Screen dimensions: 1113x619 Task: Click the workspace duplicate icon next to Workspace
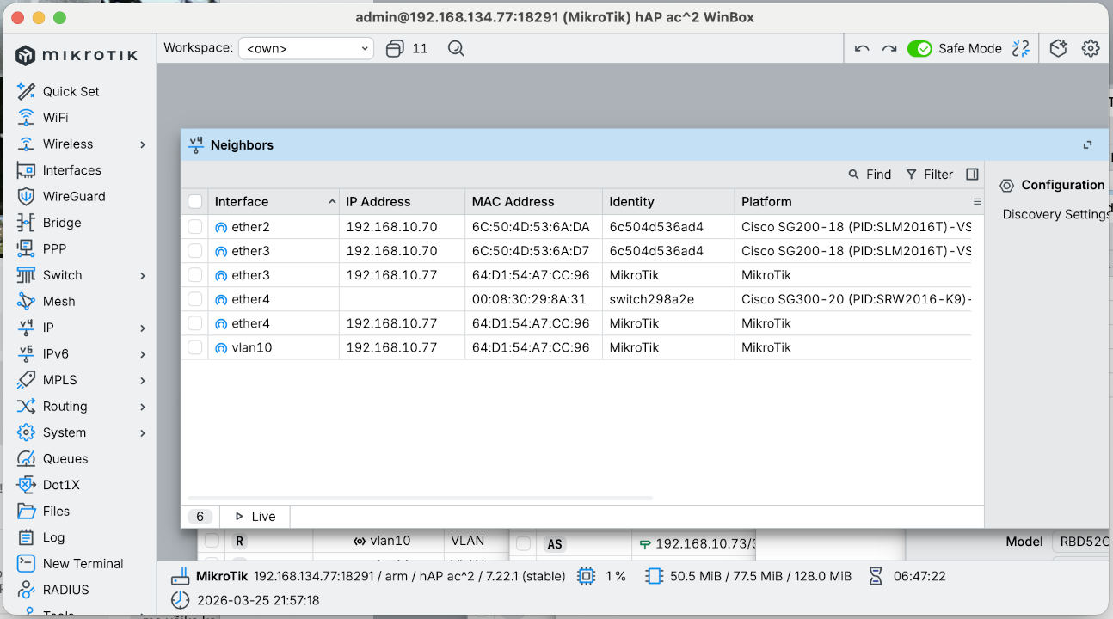pos(393,48)
